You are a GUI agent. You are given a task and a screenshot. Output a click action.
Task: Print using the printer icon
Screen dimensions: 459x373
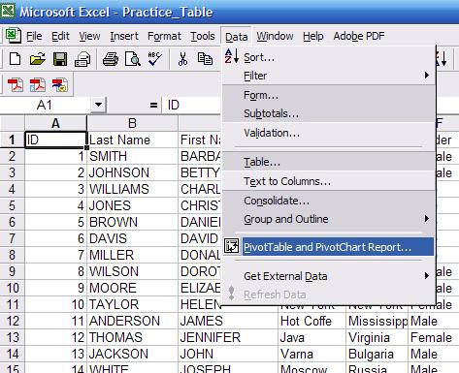tap(111, 59)
